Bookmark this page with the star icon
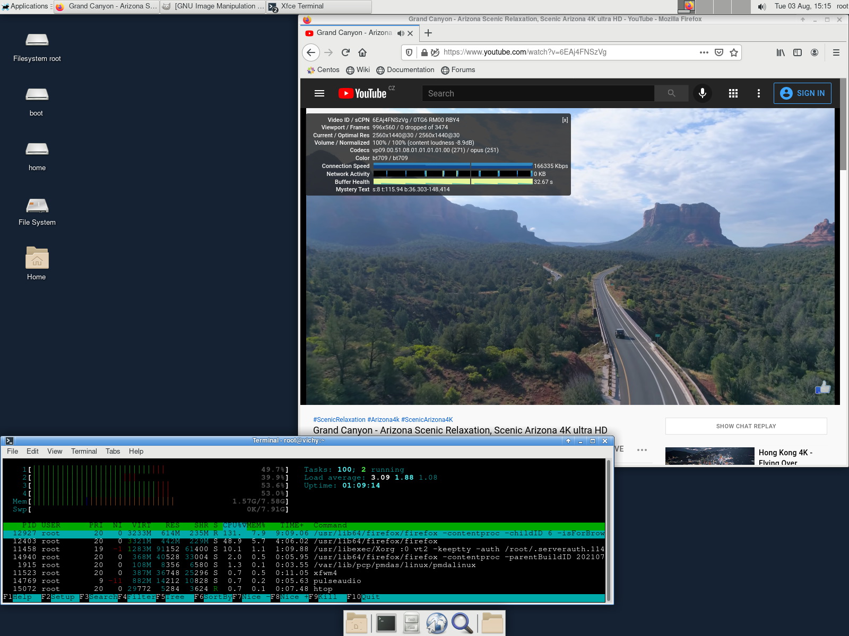 tap(734, 52)
